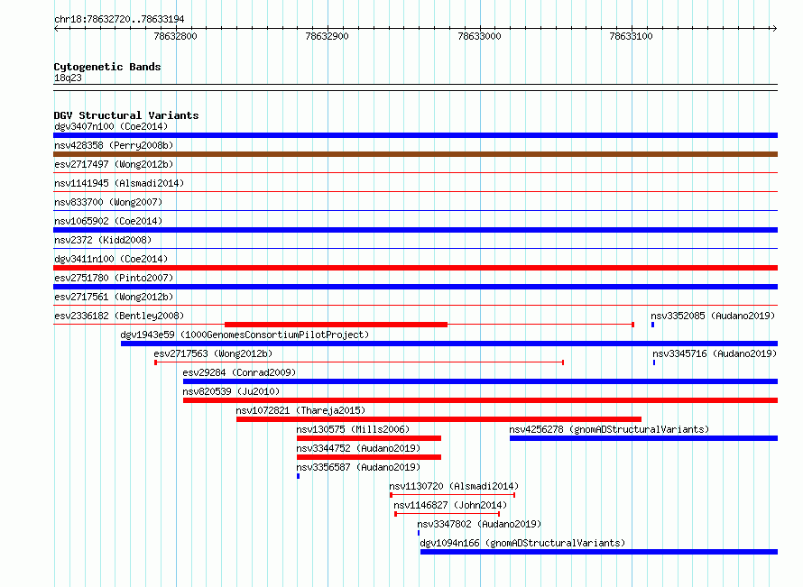This screenshot has height=587, width=803.
Task: Click the 78632900 ruler tick label
Action: [x=327, y=36]
